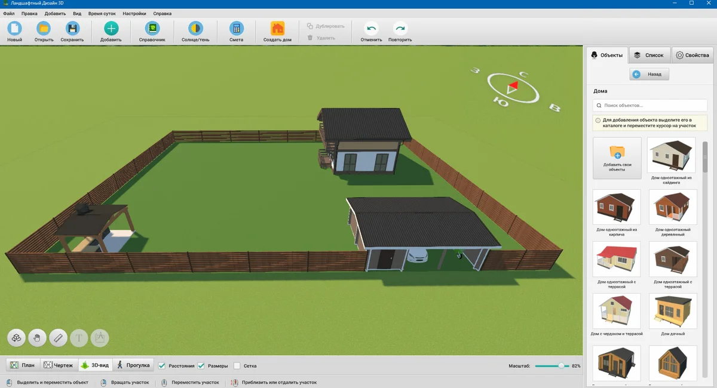
Task: Open the Настройки menu
Action: click(134, 13)
